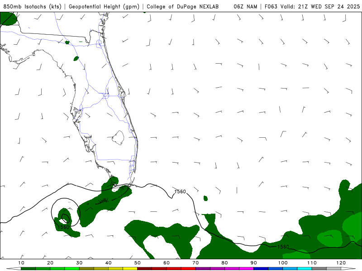The image size is (362, 271).
Task: Click the '60' legend tick label
Action: 167,263
